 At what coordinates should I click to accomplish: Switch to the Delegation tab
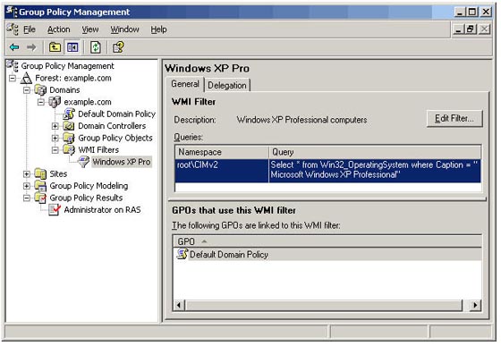[x=227, y=85]
